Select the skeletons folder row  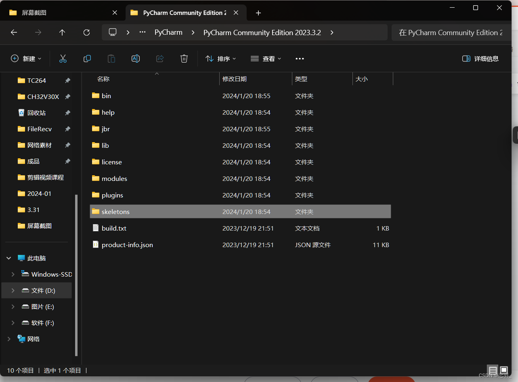click(x=240, y=212)
